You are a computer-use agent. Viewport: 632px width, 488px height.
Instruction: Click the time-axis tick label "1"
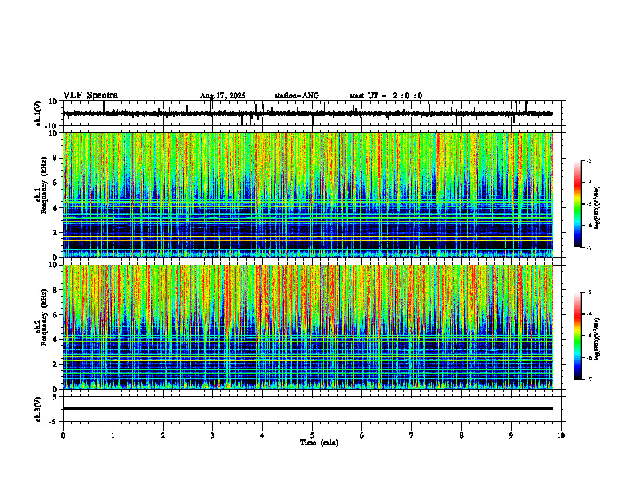[x=113, y=435]
